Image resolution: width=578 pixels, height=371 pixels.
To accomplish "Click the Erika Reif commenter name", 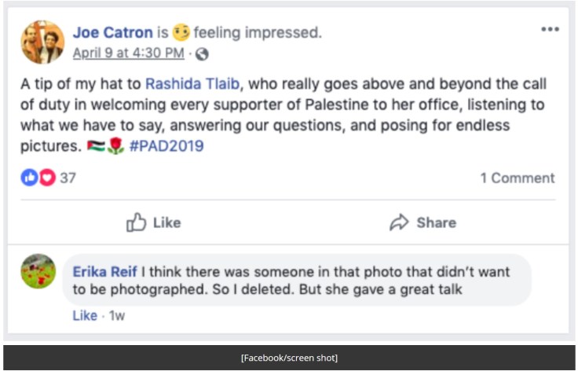I will 104,272.
